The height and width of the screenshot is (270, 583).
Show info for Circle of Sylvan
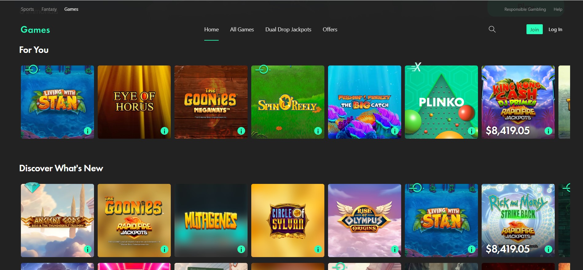tap(318, 249)
